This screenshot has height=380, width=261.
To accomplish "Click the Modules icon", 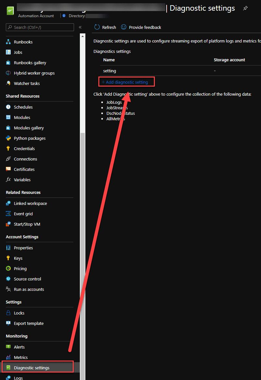I will (x=8, y=117).
